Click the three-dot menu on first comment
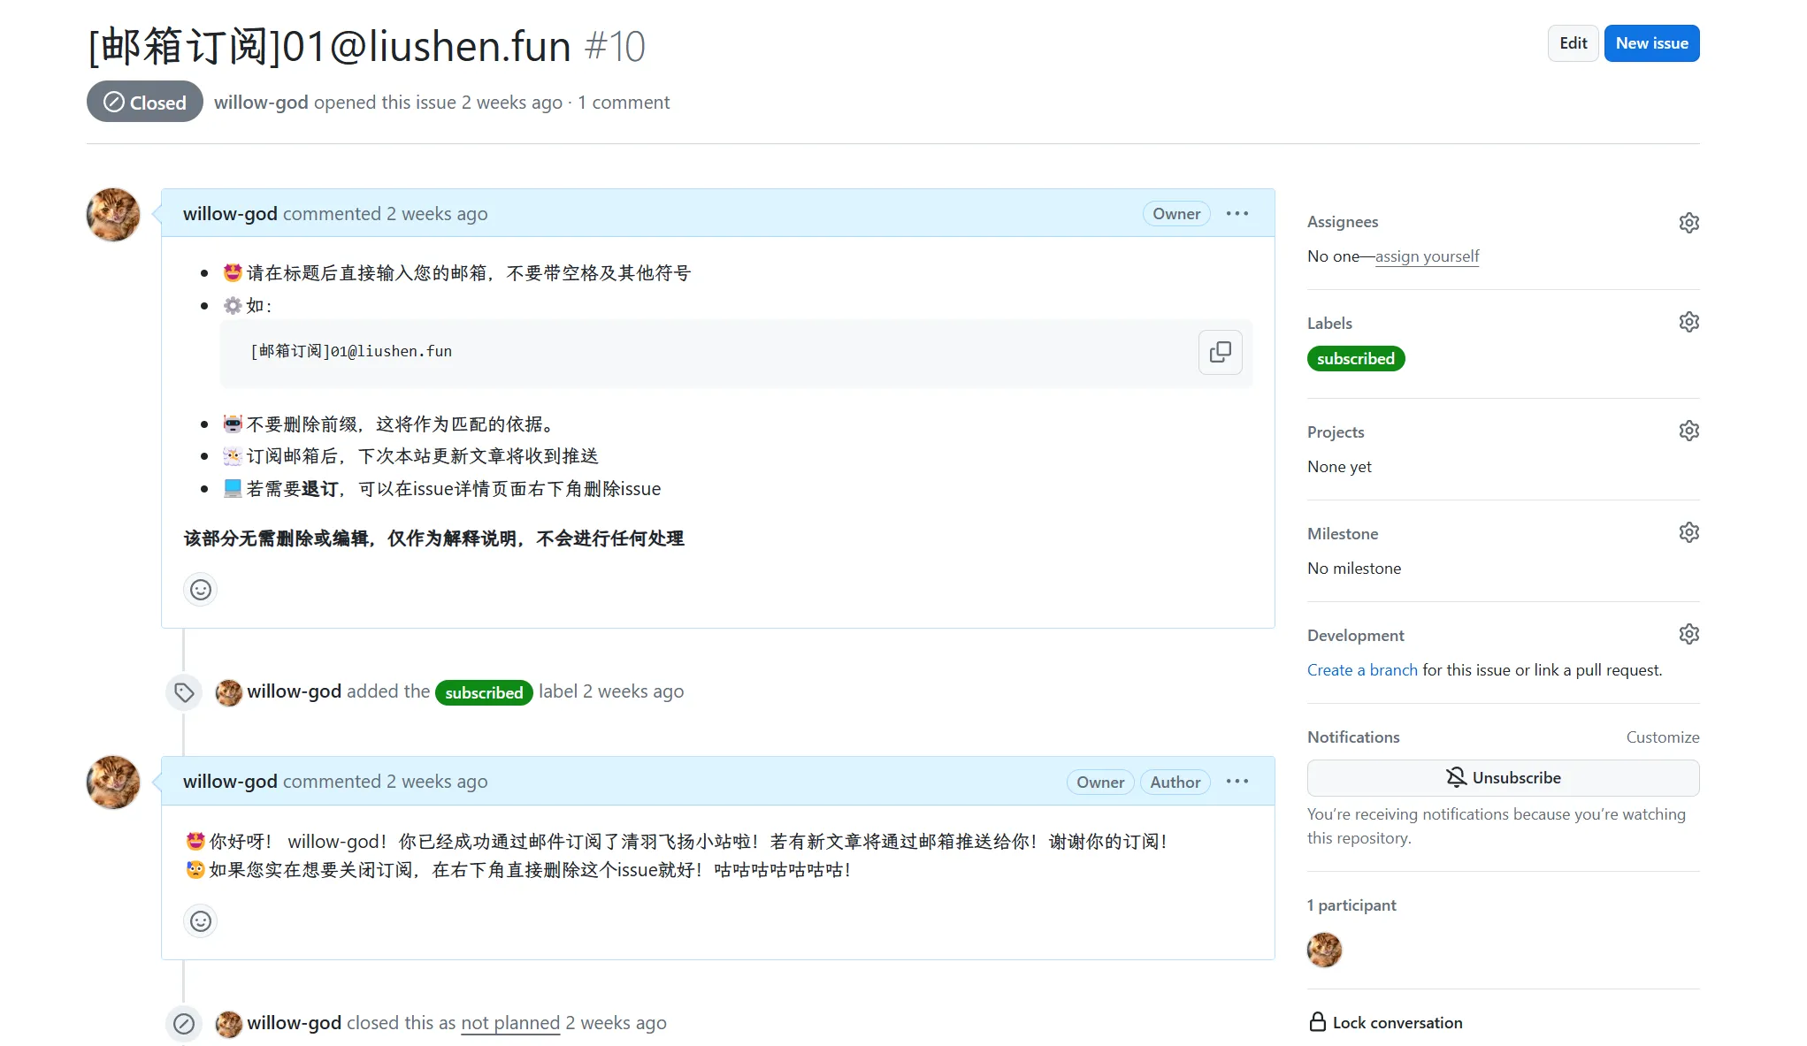1807x1046 pixels. 1238,213
